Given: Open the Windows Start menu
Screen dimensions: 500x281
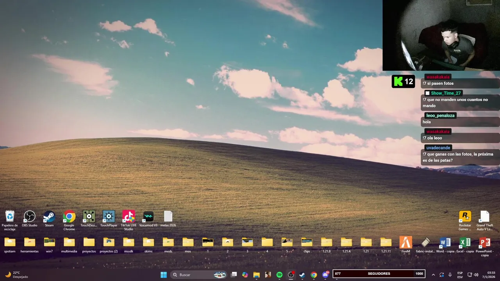Looking at the screenshot, I should (164, 275).
